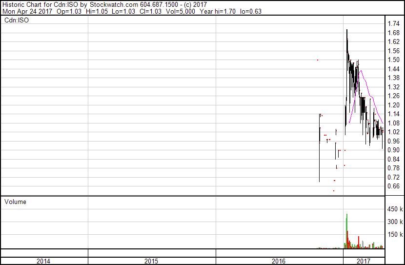The width and height of the screenshot is (405, 265).
Task: Click the 0.66 price axis label
Action: click(x=394, y=186)
